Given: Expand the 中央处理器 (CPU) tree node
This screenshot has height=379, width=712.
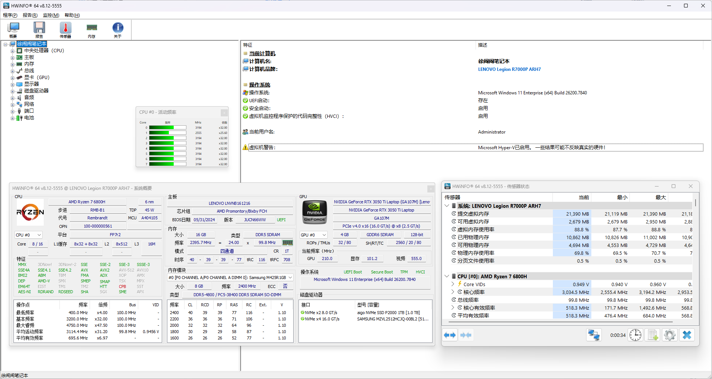Looking at the screenshot, I should (12, 50).
